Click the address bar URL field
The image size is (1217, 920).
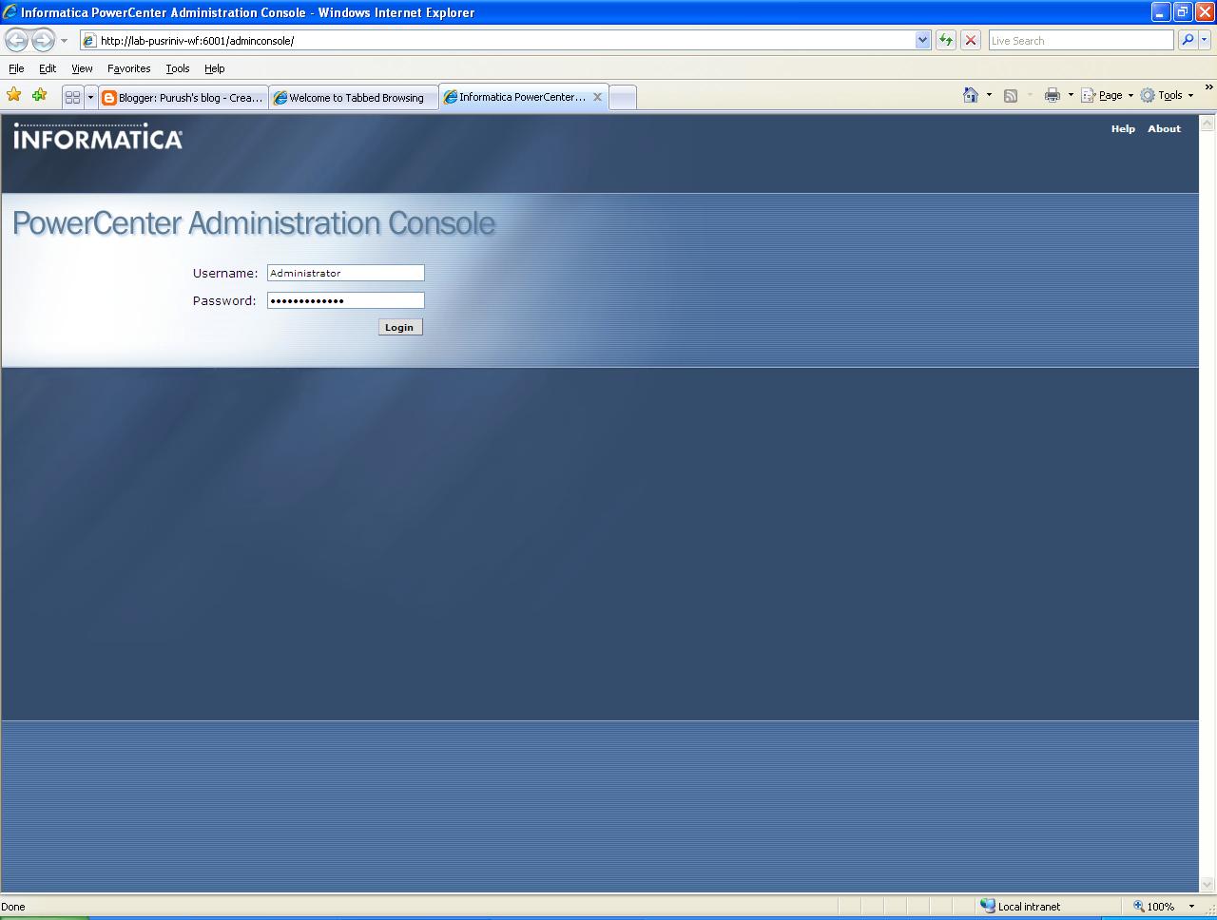point(496,41)
